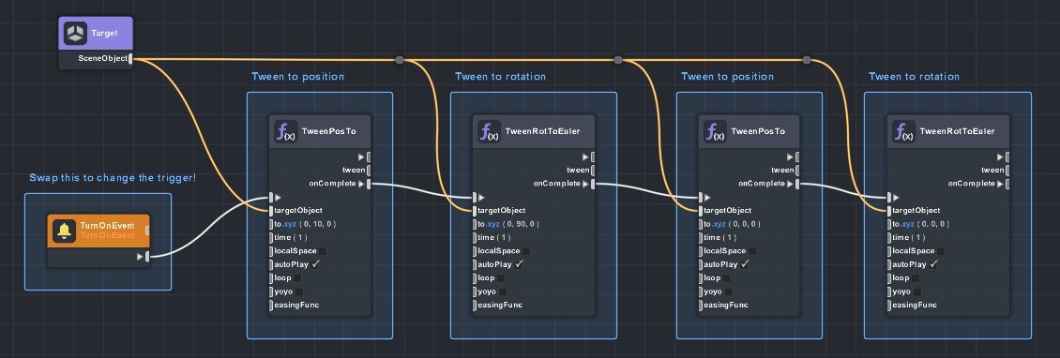
Task: Enable loop on the last TweenRotToEuler node
Action: 916,278
